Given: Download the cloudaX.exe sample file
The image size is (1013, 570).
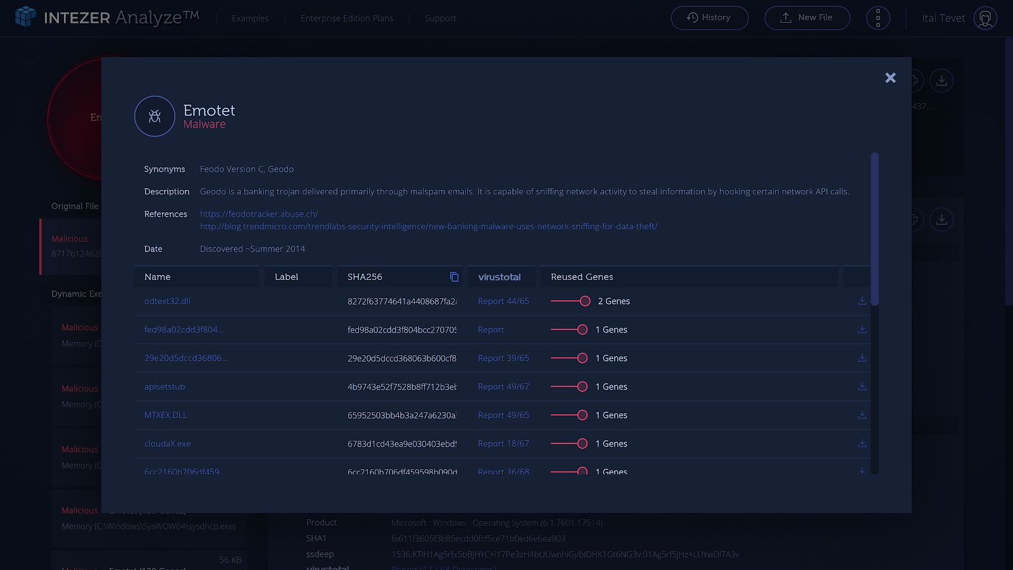Looking at the screenshot, I should point(862,443).
